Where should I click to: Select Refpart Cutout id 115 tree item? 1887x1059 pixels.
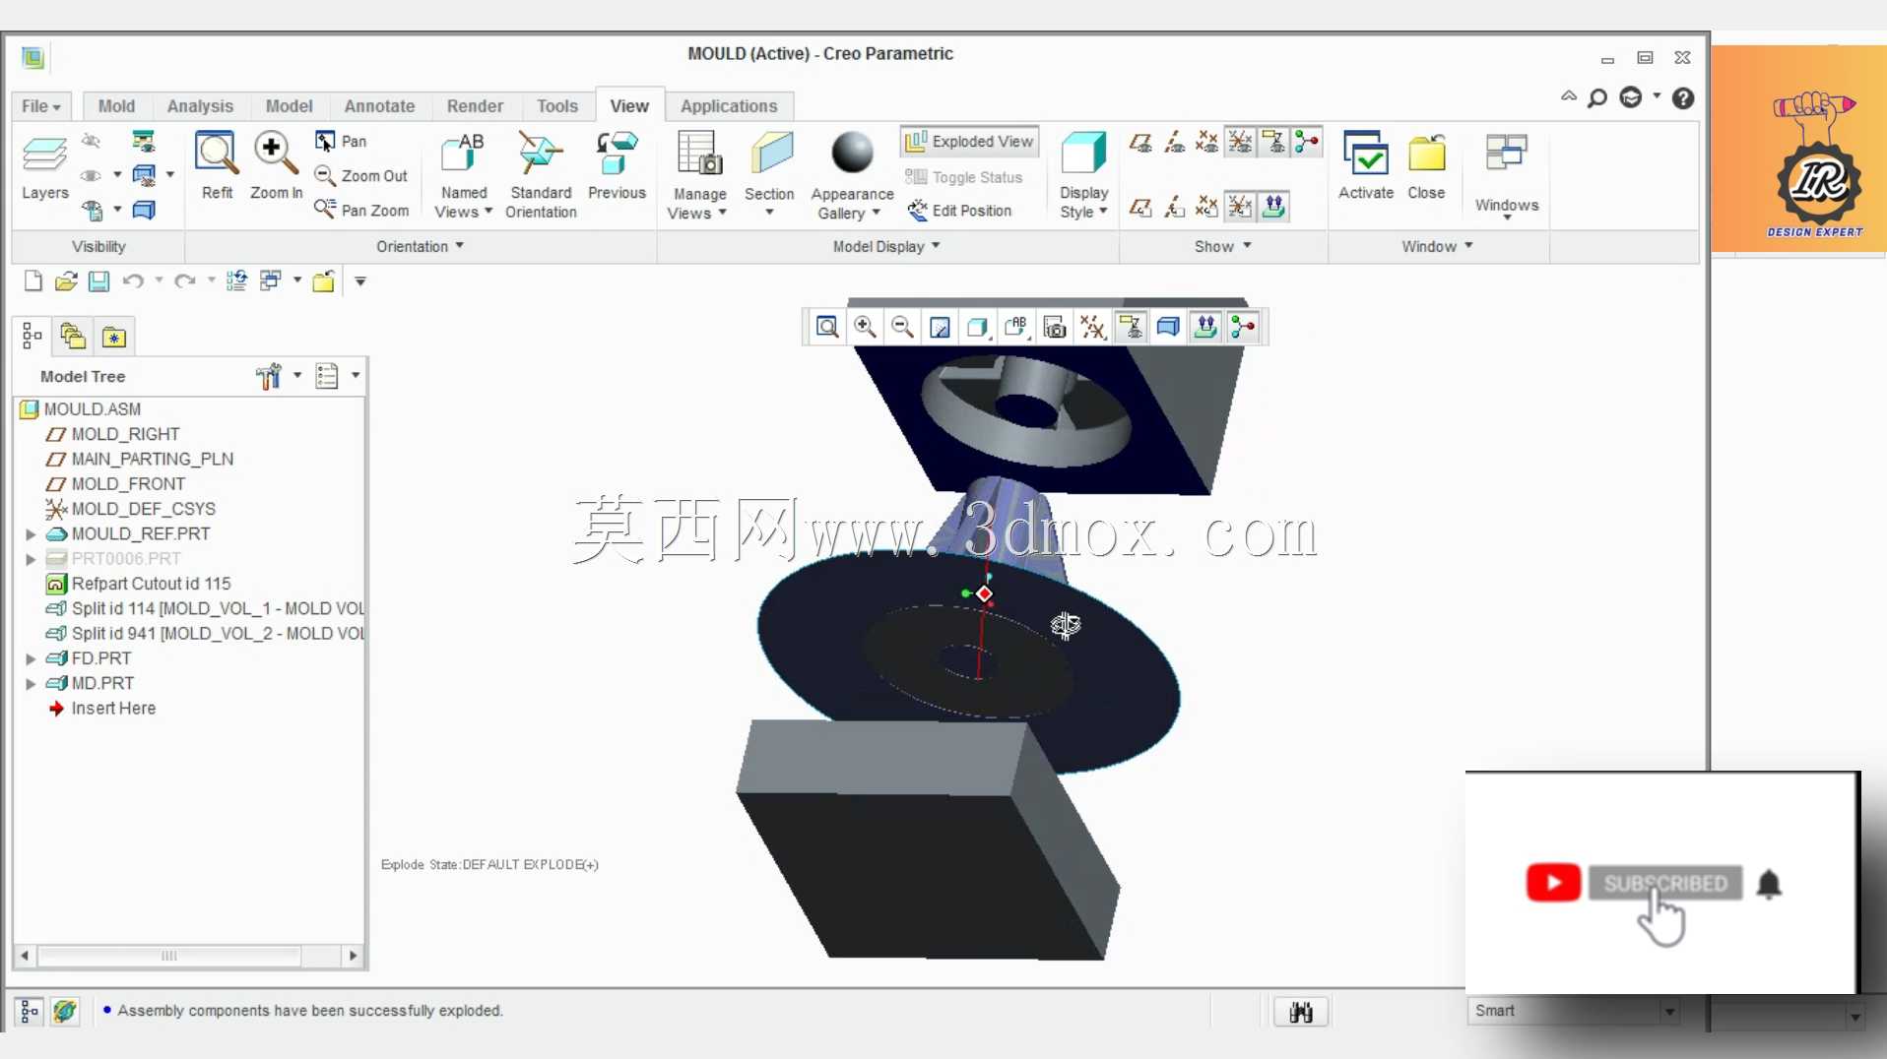(139, 584)
